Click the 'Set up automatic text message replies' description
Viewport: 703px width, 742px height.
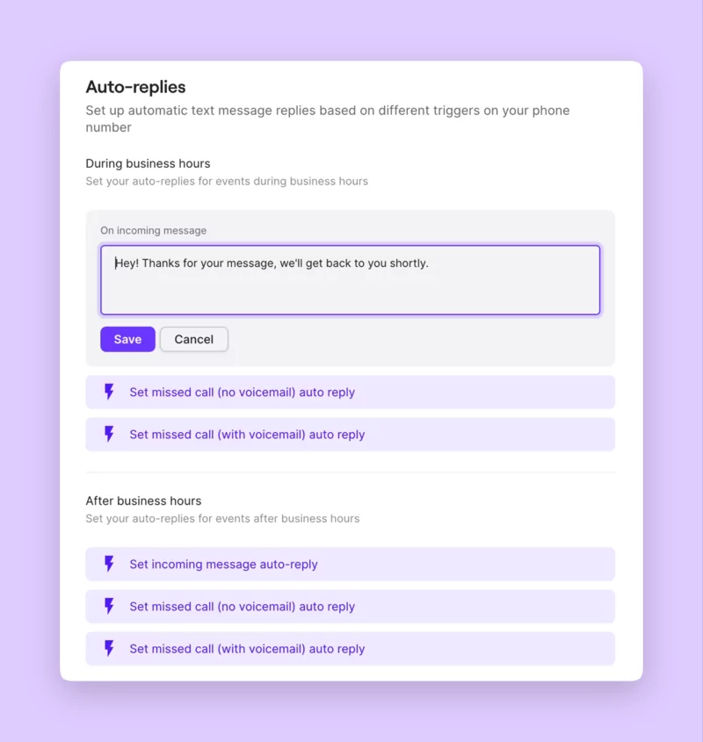click(x=327, y=119)
